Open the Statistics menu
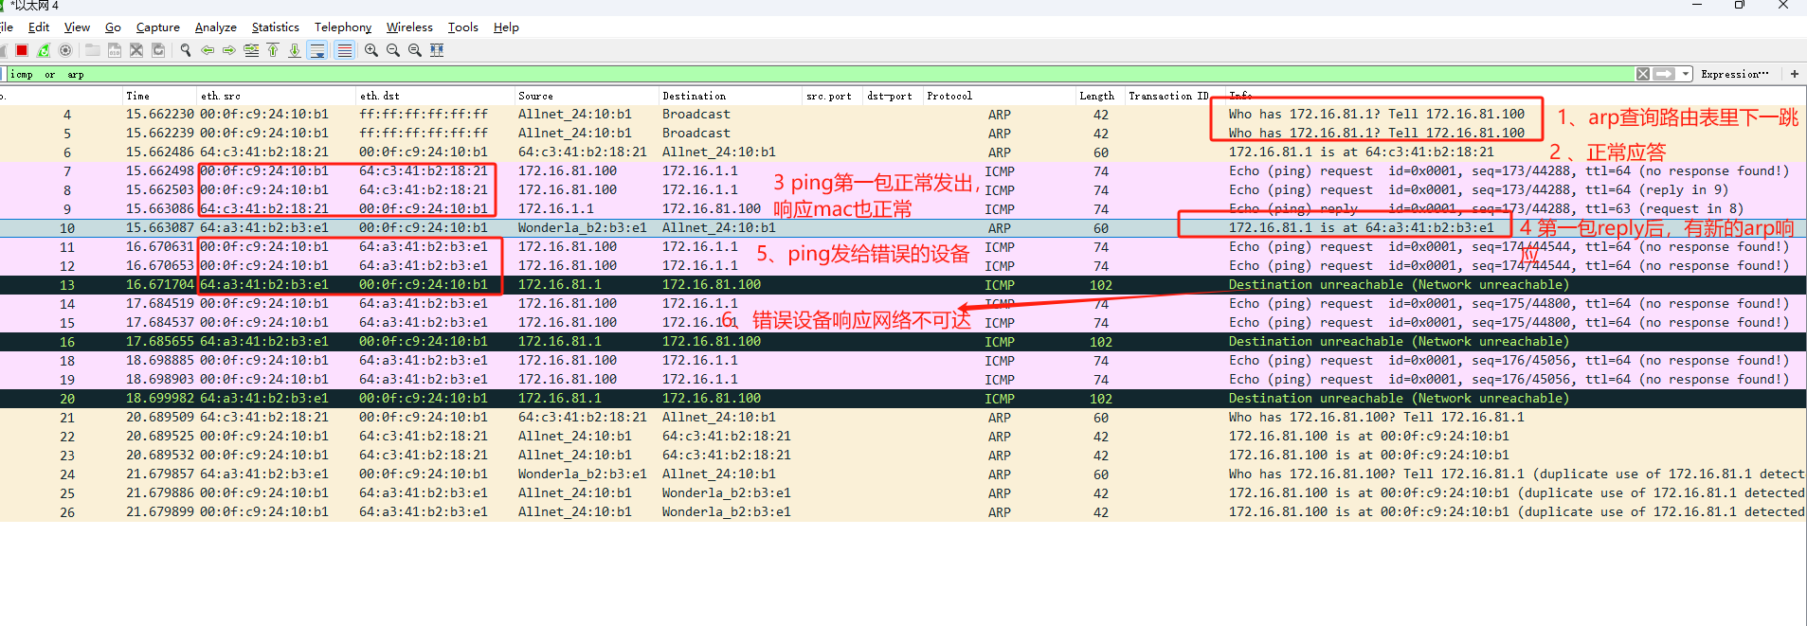 click(x=275, y=27)
